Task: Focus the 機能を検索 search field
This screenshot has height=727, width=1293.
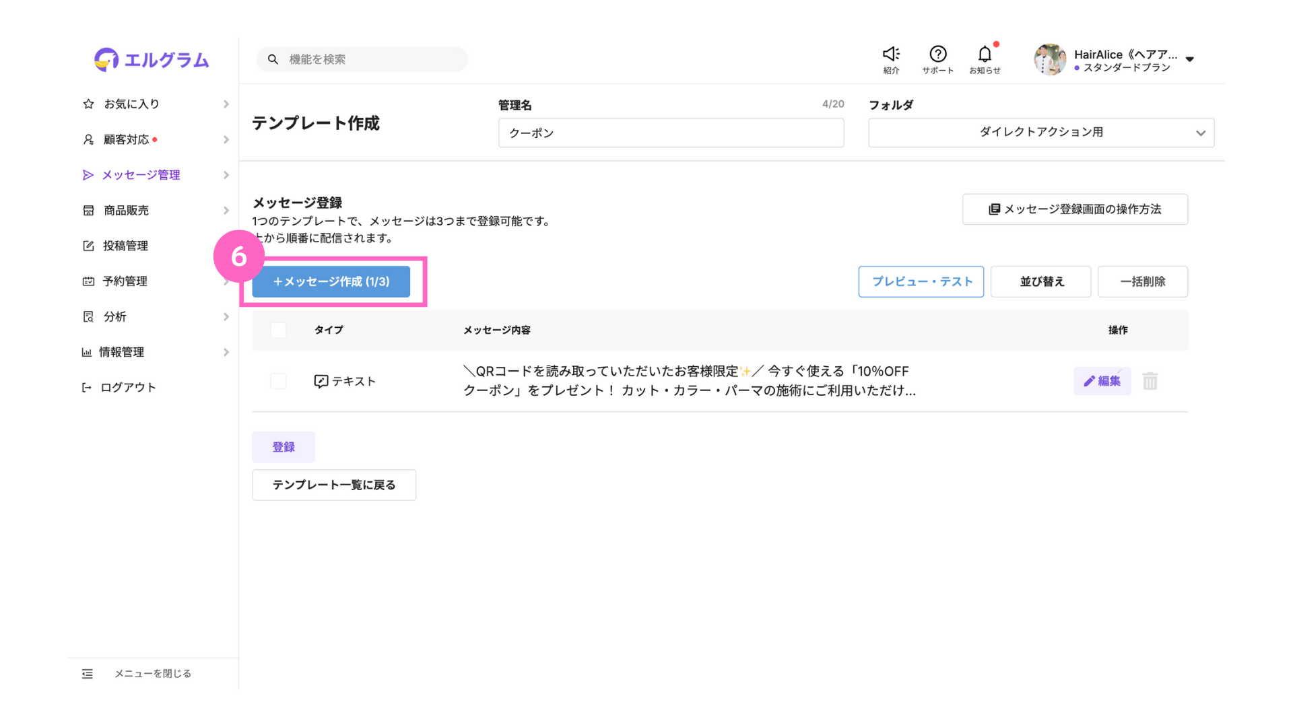Action: (362, 59)
